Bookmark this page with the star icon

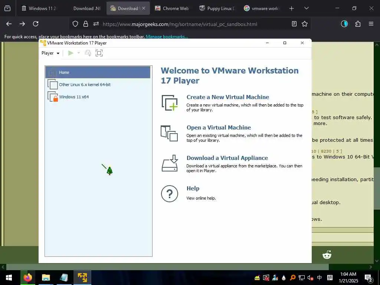click(x=305, y=24)
